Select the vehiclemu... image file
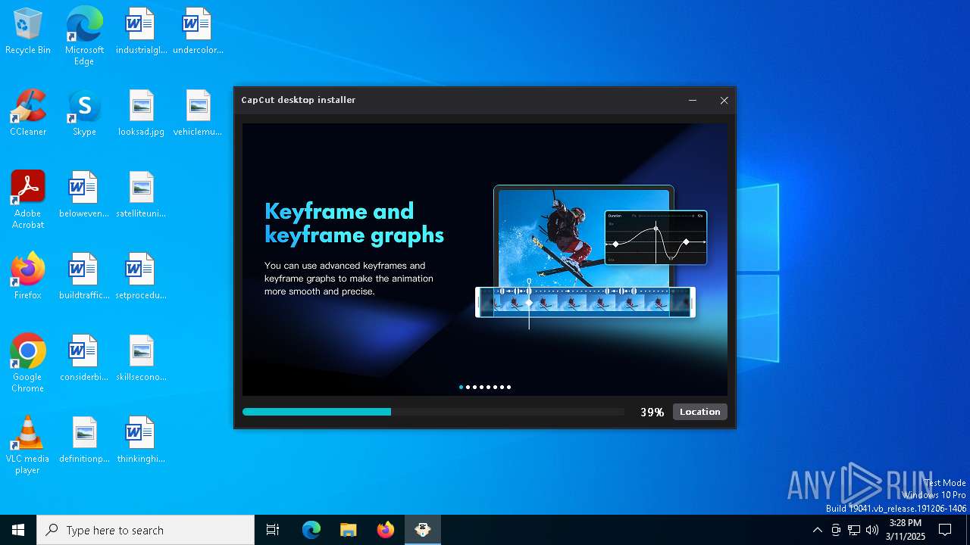 tap(198, 114)
